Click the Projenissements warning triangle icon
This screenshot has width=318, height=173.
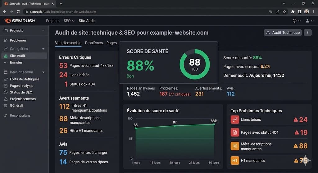coord(6,99)
